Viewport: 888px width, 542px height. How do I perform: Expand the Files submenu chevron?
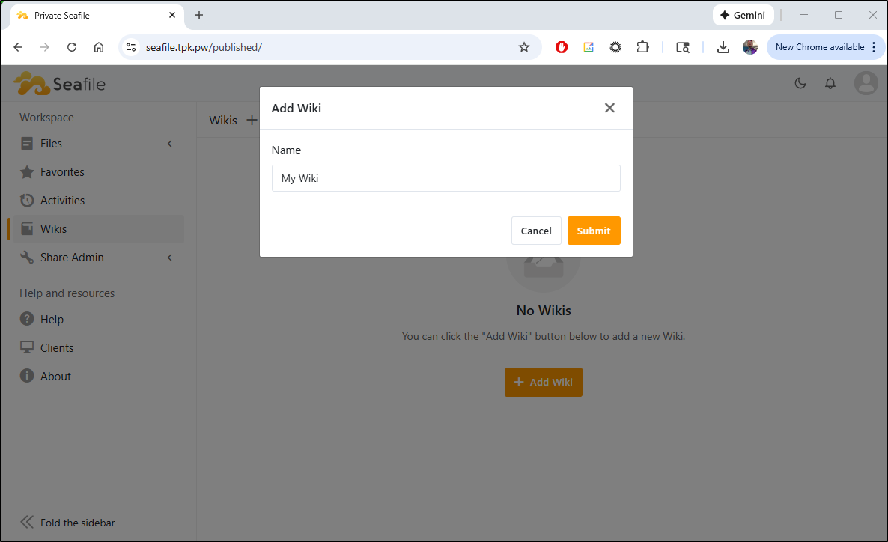click(170, 144)
